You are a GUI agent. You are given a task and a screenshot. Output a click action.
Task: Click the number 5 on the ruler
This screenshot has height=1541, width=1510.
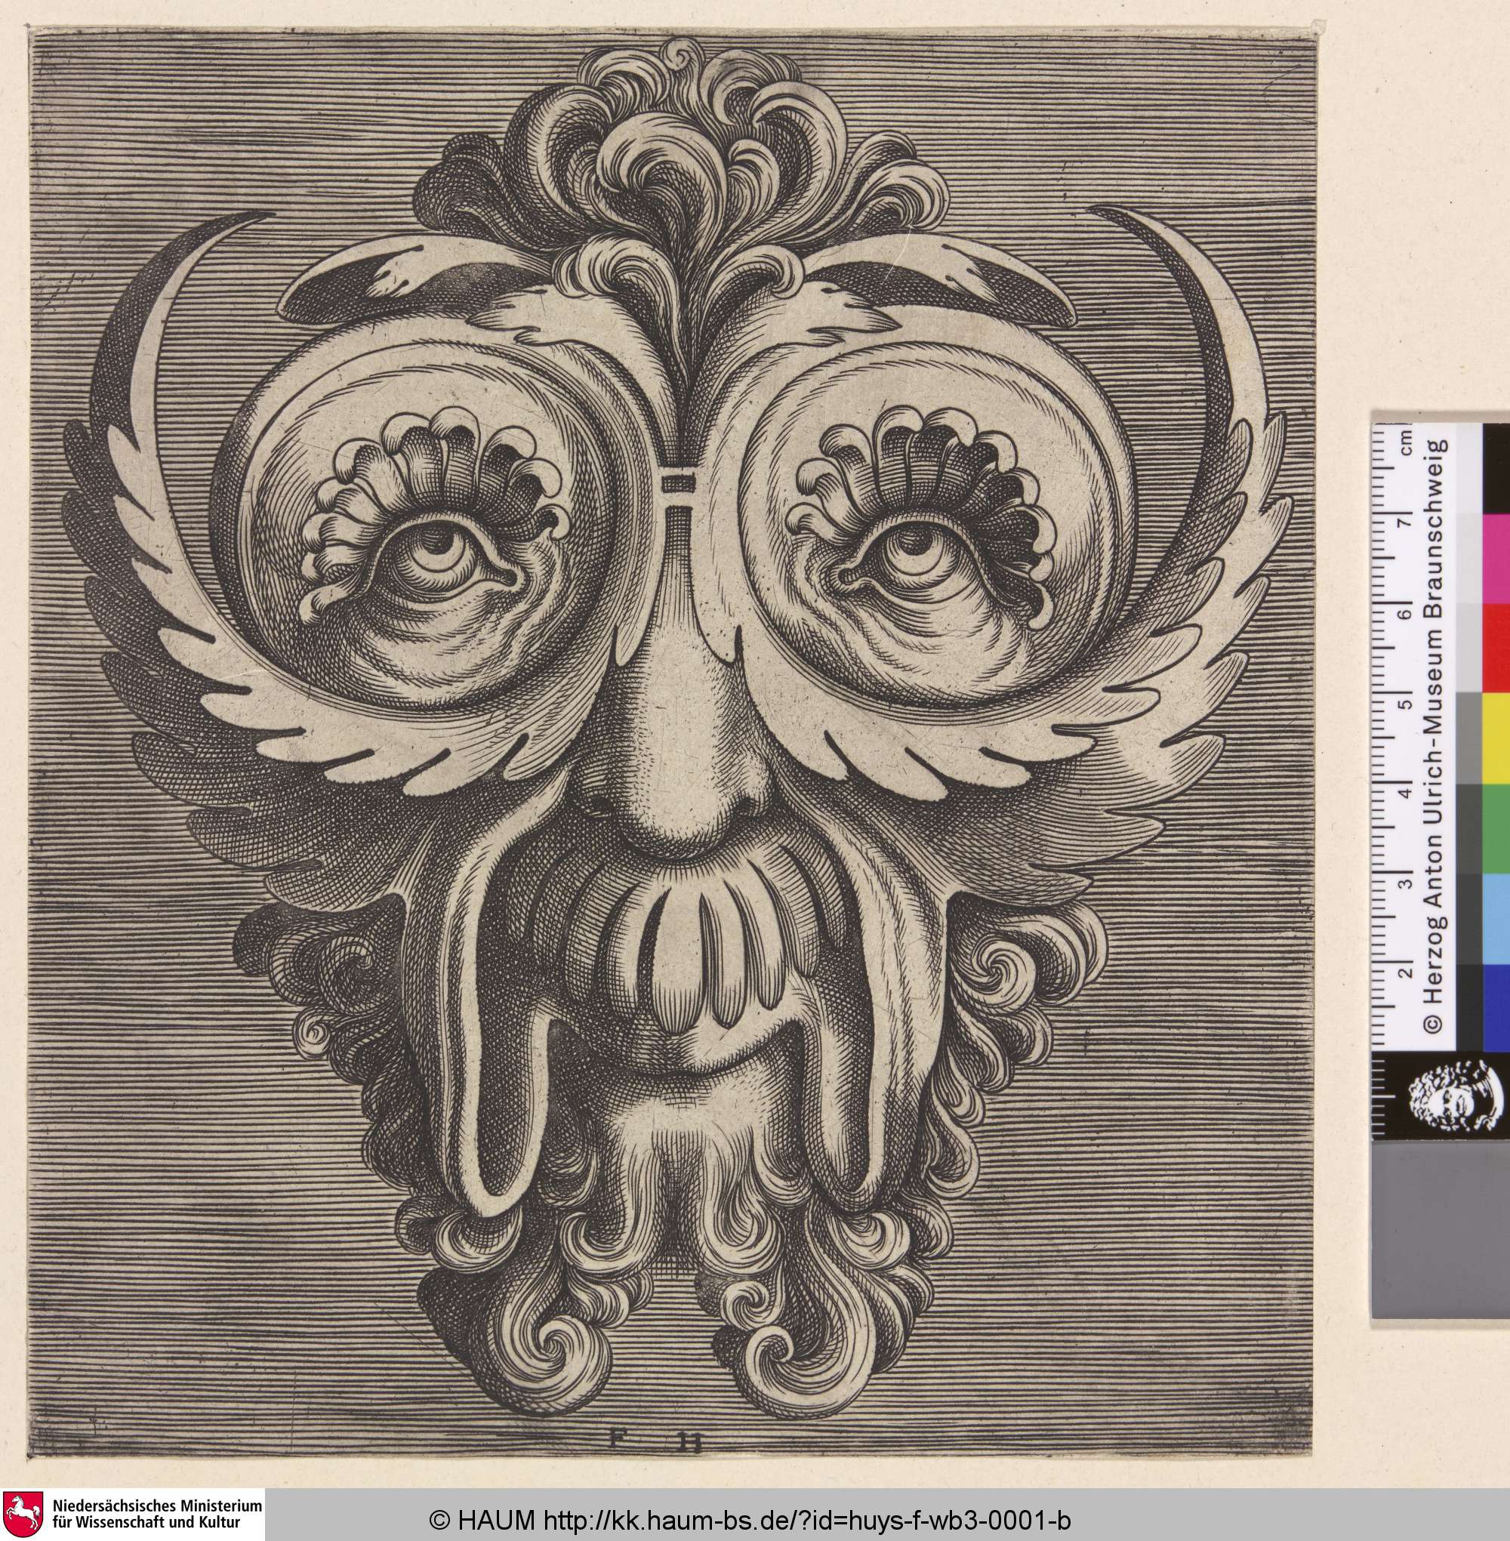[x=1407, y=704]
